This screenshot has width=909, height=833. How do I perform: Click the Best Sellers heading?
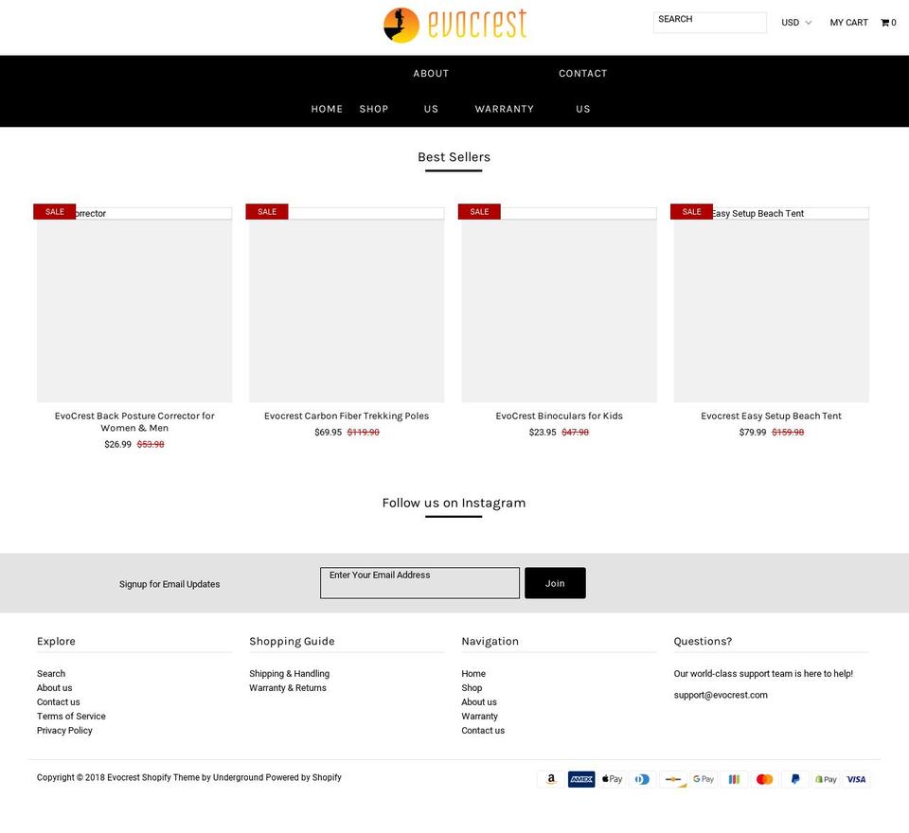(x=454, y=157)
